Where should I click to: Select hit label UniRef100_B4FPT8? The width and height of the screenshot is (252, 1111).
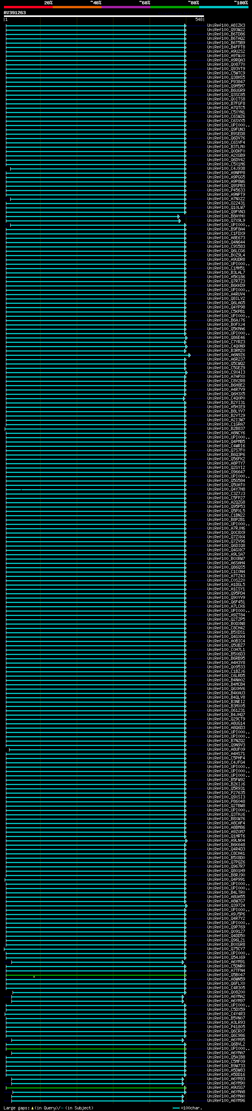coord(226,47)
